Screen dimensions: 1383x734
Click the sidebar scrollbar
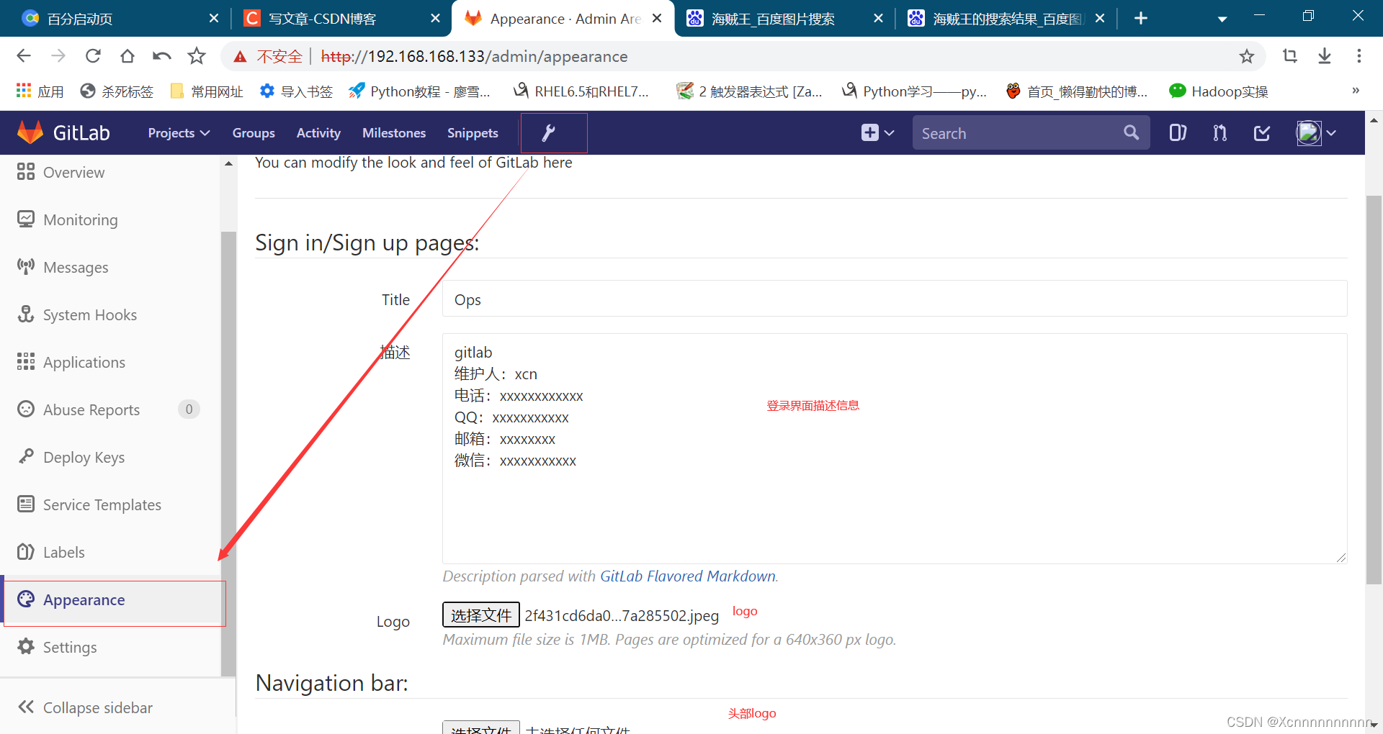tap(228, 453)
